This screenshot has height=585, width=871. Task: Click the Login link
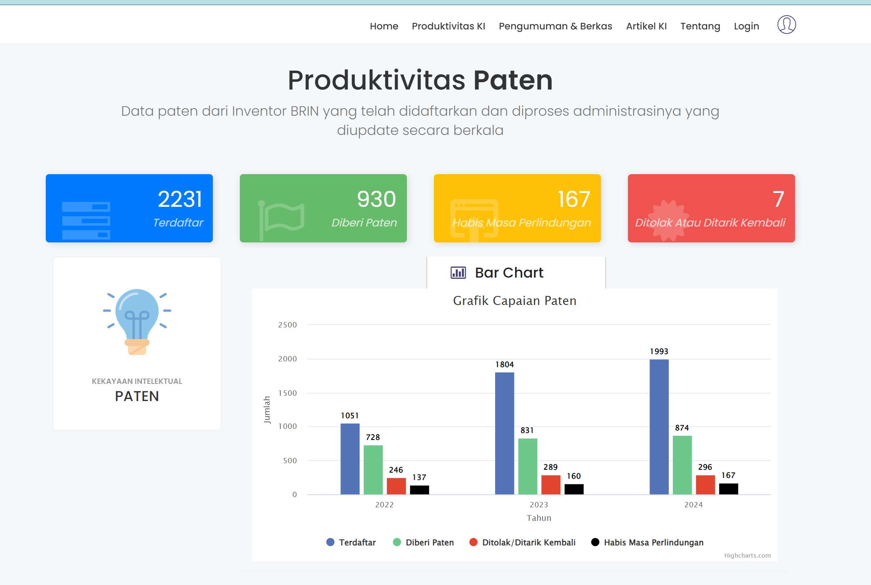click(x=746, y=26)
